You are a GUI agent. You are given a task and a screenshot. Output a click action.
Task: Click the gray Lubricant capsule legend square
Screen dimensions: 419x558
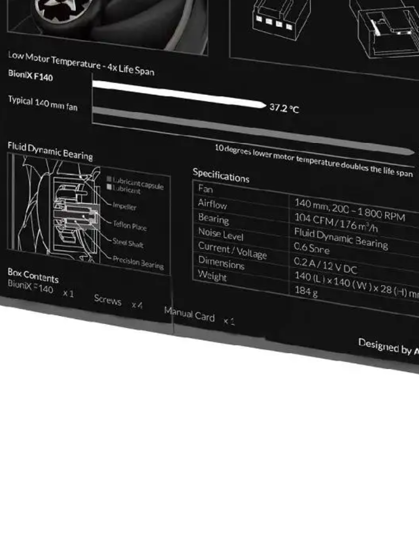[109, 179]
